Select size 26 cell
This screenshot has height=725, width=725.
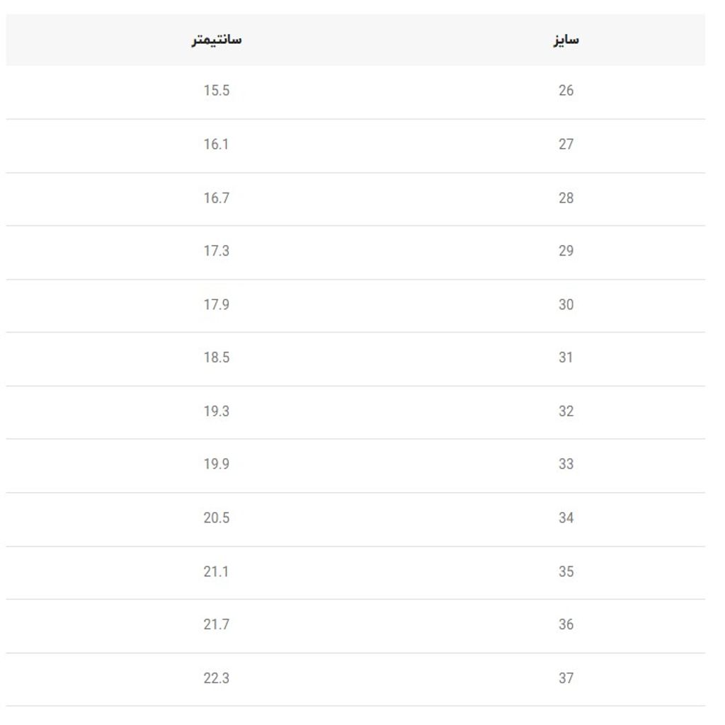pos(566,90)
